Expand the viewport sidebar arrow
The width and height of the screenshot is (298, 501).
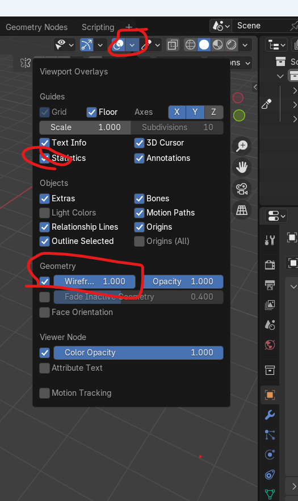(x=255, y=87)
